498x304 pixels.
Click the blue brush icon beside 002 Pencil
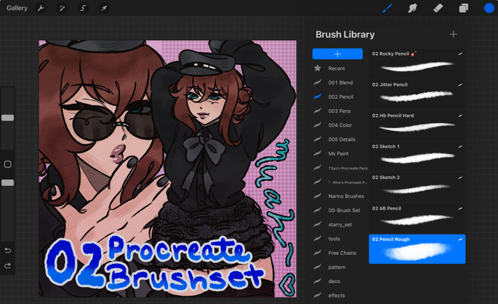(x=317, y=97)
